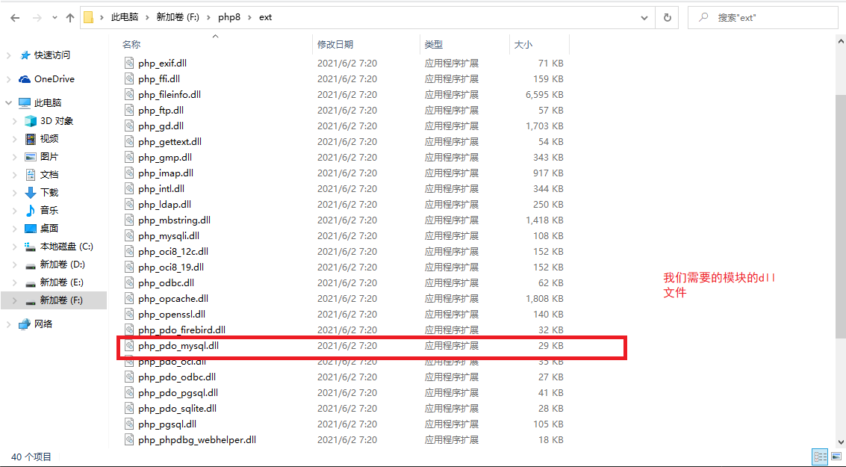
Task: Click the Refresh button in address bar
Action: pyautogui.click(x=667, y=18)
